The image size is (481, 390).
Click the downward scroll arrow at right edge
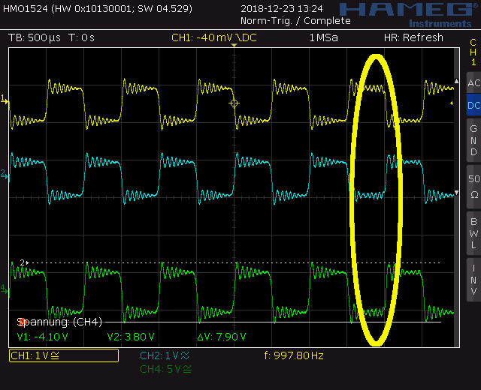tap(456, 193)
